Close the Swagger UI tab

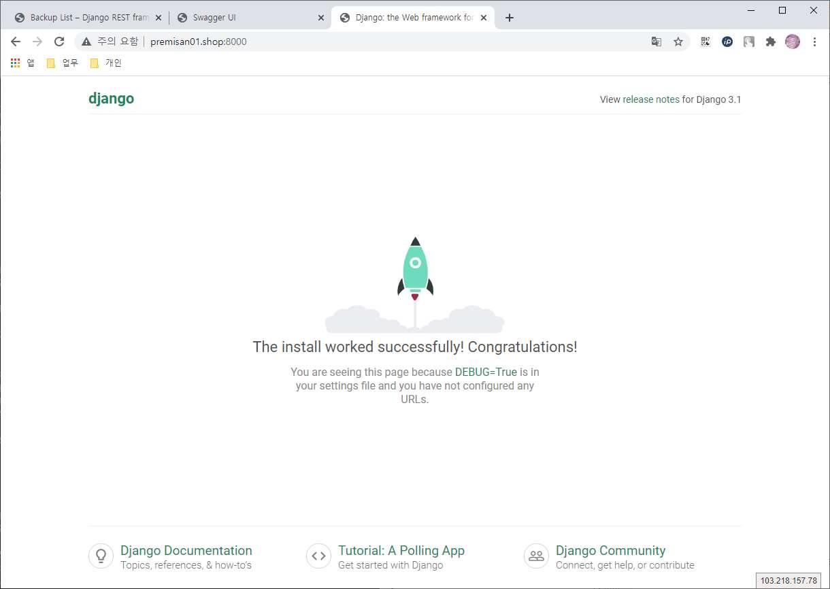pos(321,18)
